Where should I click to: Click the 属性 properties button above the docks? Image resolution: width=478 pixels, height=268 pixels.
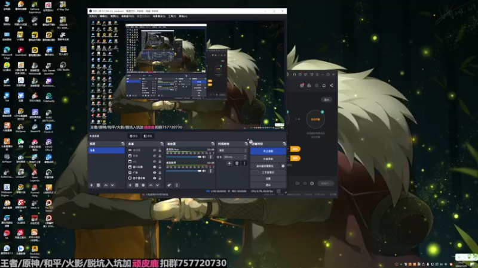134,136
